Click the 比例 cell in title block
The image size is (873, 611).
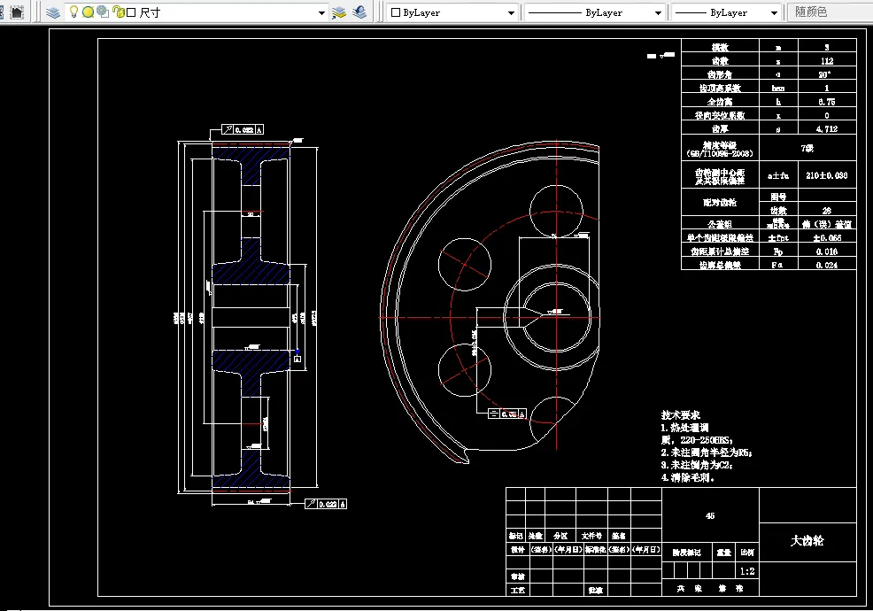[747, 553]
